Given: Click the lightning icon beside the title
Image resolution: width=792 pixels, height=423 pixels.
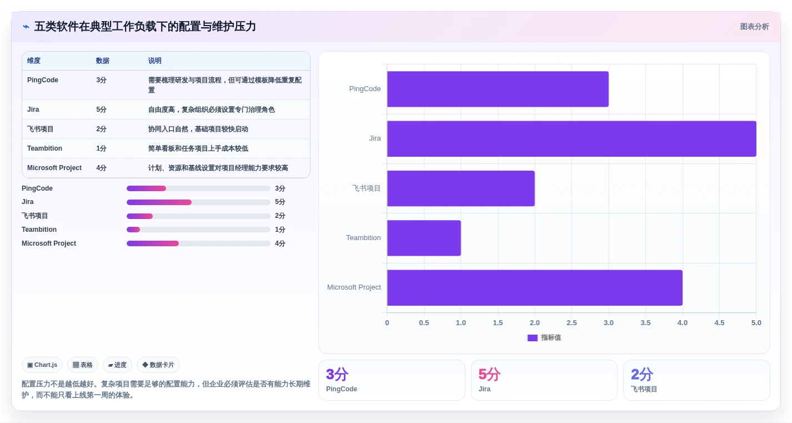Looking at the screenshot, I should 26,27.
